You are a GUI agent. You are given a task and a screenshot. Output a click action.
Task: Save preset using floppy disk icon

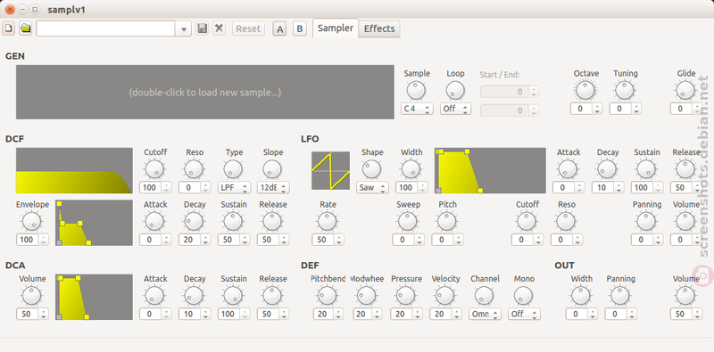(203, 29)
